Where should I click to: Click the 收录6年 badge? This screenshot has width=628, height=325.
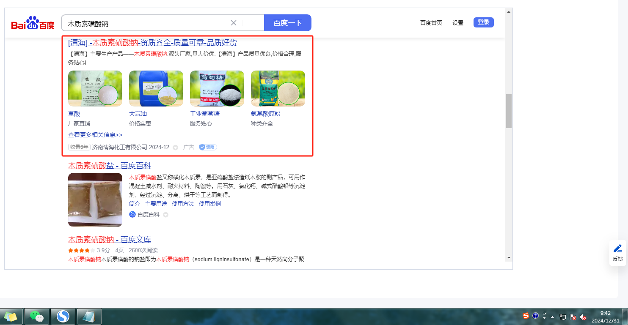click(80, 147)
